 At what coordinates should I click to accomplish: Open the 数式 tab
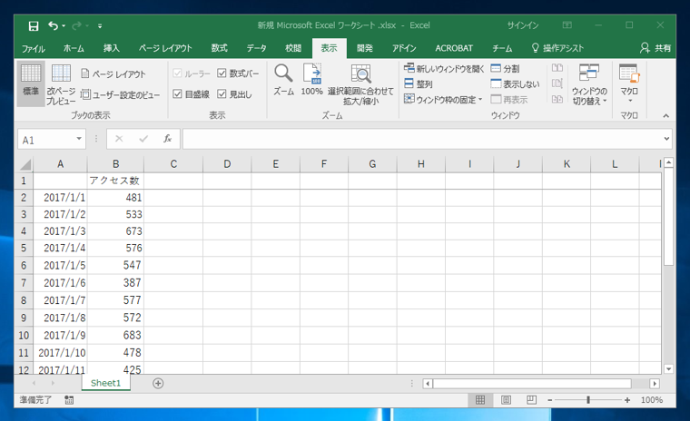tap(219, 48)
